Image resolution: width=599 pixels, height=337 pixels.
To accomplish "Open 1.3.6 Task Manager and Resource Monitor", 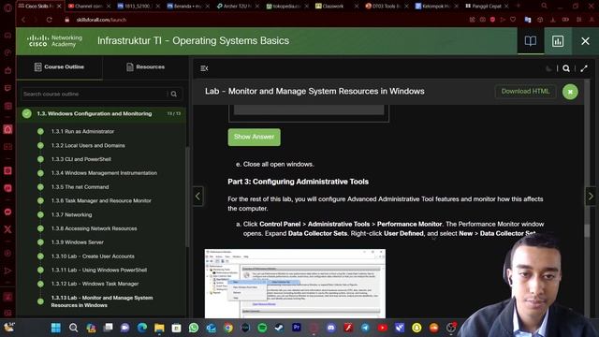I will coord(101,200).
